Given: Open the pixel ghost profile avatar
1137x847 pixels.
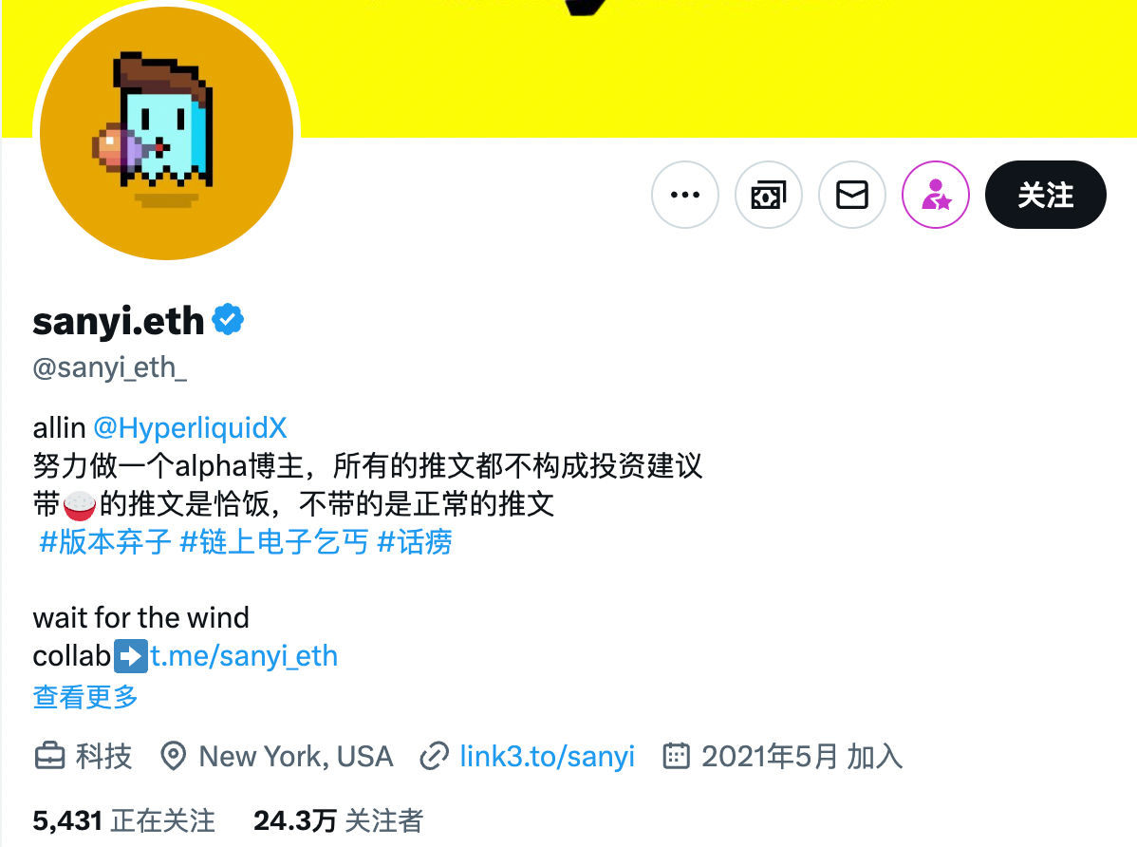Looking at the screenshot, I should pos(166,133).
